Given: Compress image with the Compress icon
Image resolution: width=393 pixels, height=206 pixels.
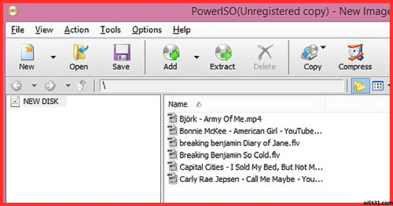Looking at the screenshot, I should tap(355, 53).
